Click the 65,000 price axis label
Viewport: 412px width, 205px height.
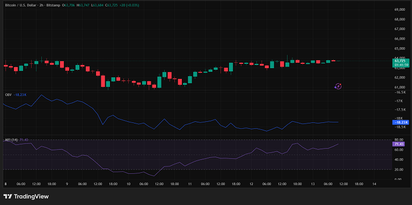pos(399,48)
